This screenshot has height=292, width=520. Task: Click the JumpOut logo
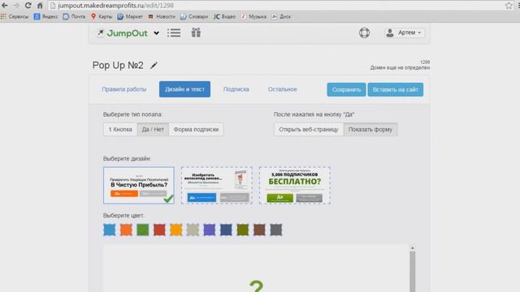point(122,33)
